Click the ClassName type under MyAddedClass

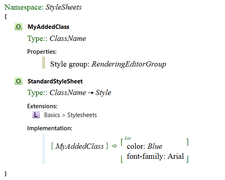tap(68, 38)
